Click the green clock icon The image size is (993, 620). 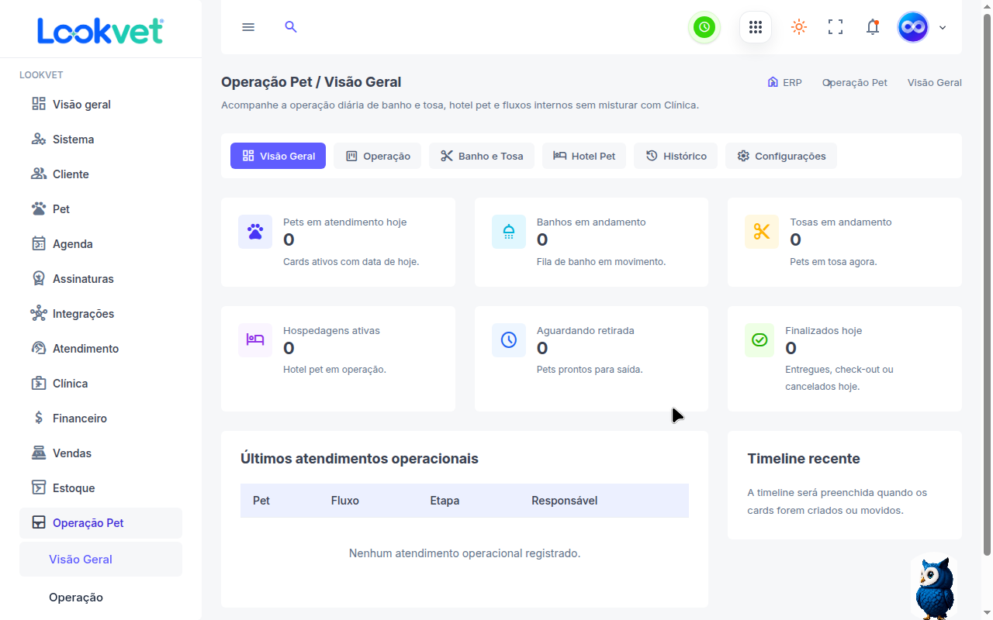(x=704, y=27)
